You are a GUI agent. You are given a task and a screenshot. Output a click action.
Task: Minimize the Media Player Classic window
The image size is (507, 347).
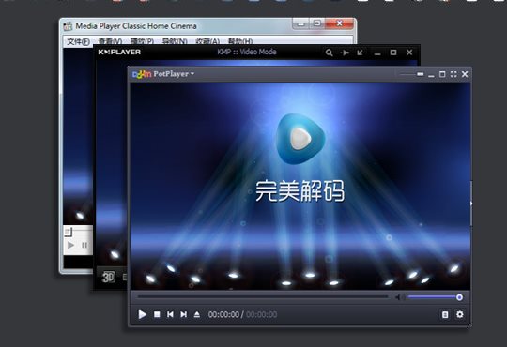301,23
